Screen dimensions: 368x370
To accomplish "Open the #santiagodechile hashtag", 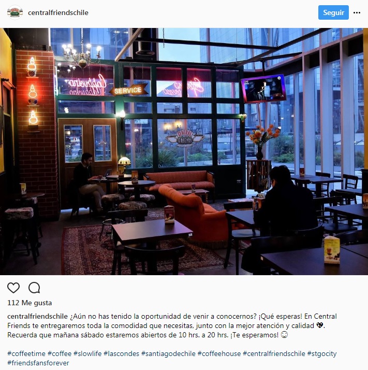I will [x=168, y=353].
